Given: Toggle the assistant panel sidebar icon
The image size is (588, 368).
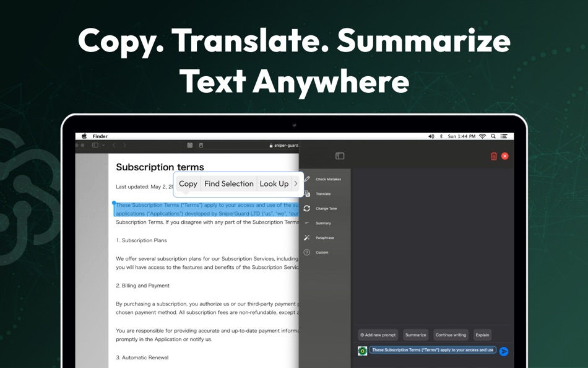Looking at the screenshot, I should (x=340, y=156).
